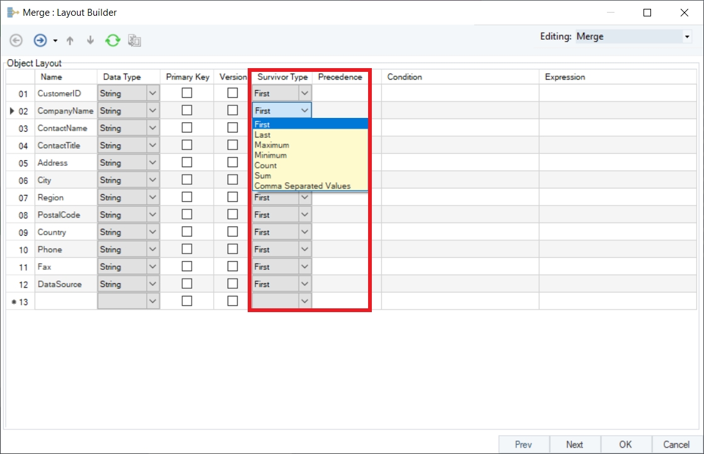Open Survivor Type dropdown for Phone

tap(305, 249)
